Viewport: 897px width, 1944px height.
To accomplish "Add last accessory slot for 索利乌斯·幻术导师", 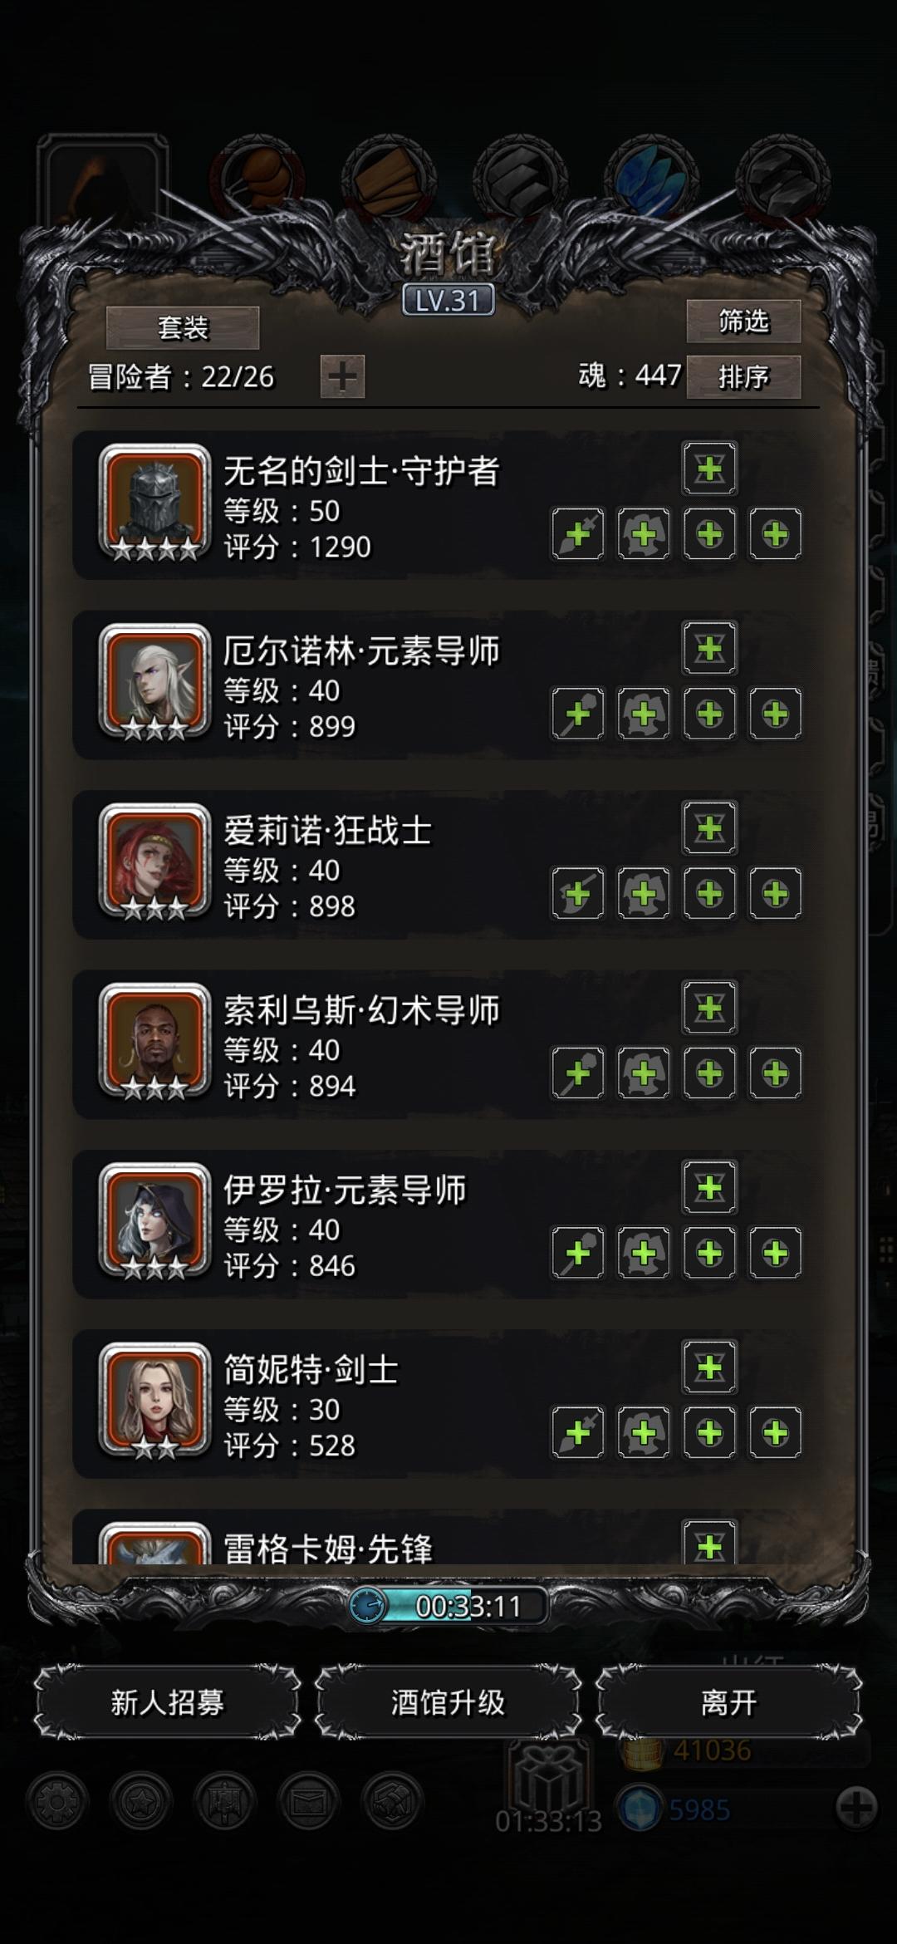I will pyautogui.click(x=775, y=1073).
